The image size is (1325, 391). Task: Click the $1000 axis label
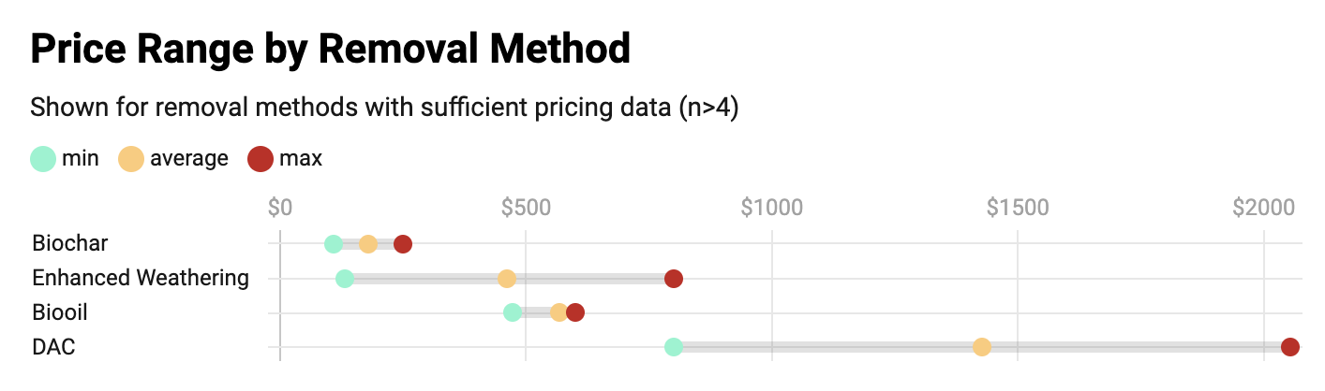click(771, 208)
